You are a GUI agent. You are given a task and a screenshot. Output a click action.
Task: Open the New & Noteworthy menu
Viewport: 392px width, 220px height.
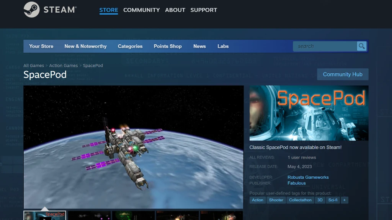(85, 46)
